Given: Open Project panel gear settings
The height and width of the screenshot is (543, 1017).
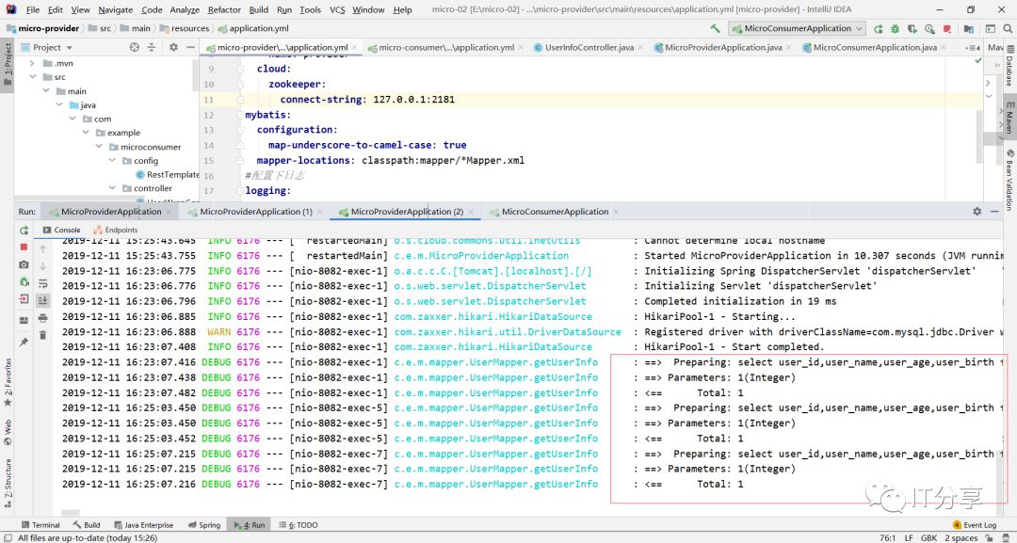Looking at the screenshot, I should [173, 47].
